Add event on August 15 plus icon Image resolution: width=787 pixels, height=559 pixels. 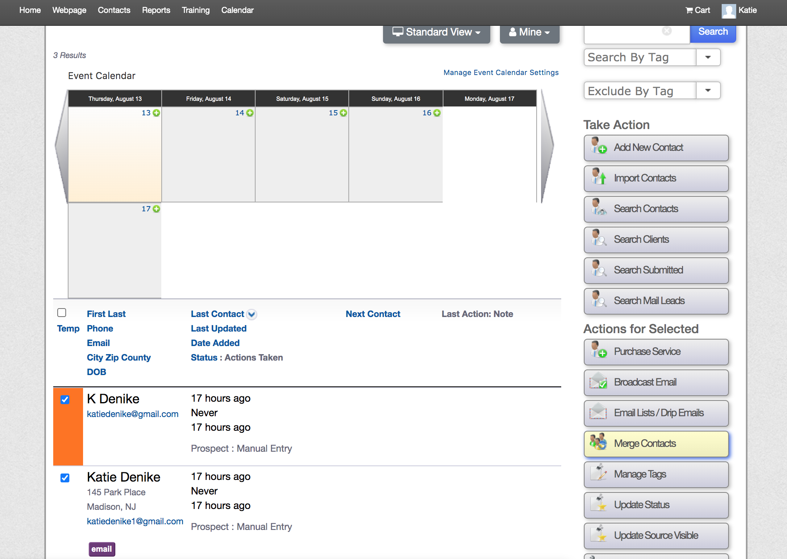344,113
